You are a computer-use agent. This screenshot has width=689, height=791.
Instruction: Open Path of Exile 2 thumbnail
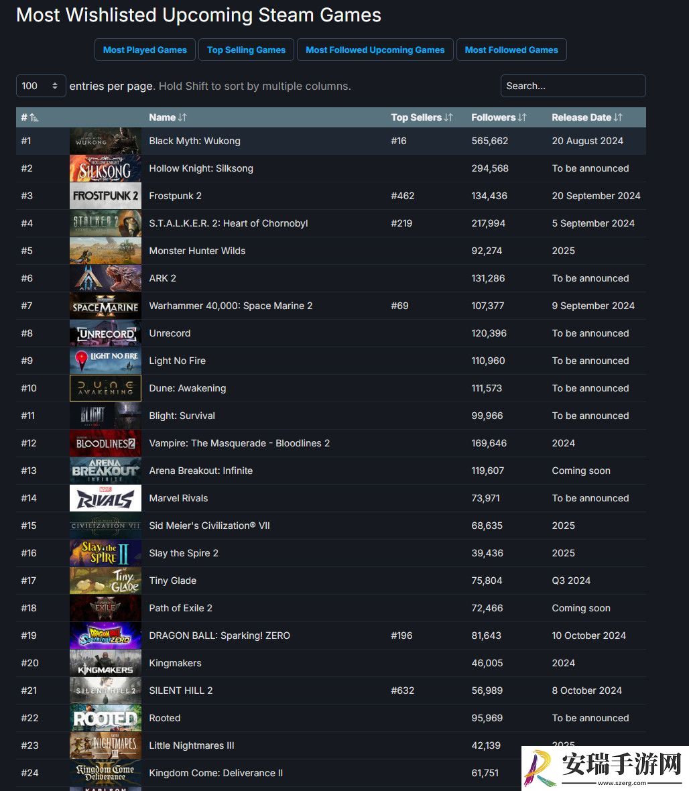pos(105,609)
